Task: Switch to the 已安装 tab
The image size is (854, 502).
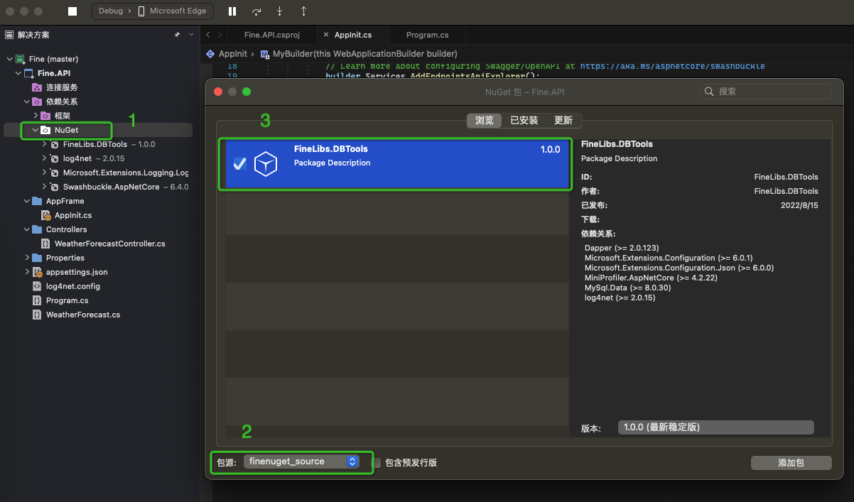Action: pyautogui.click(x=524, y=121)
